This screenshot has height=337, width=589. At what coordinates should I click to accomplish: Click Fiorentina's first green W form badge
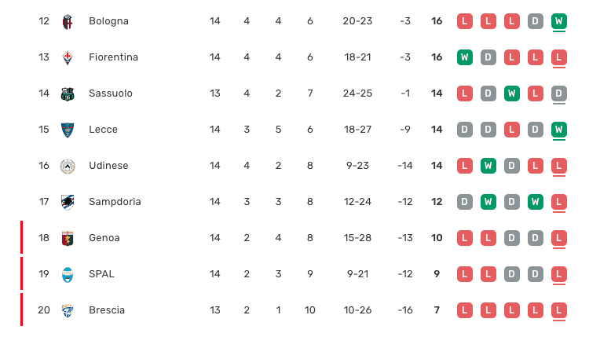(464, 57)
